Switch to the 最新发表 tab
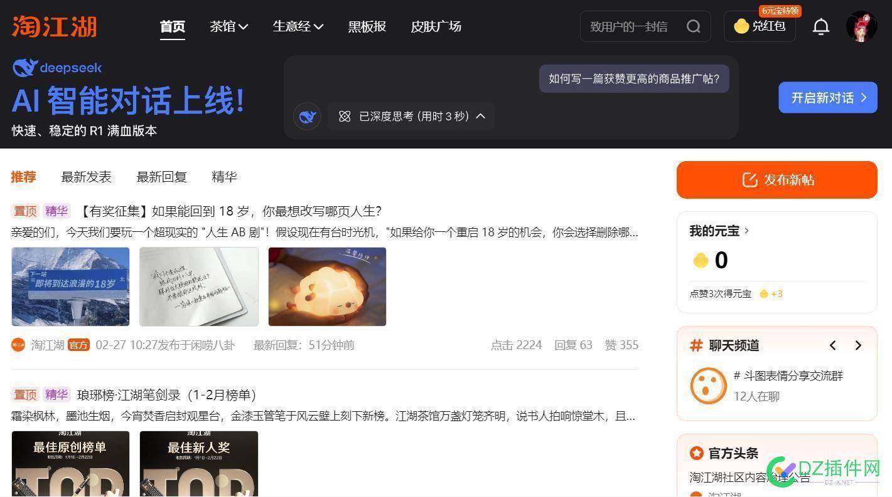Screen dimensions: 892x497 click(86, 177)
